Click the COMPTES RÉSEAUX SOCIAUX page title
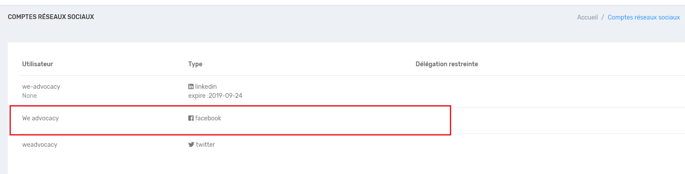The width and height of the screenshot is (685, 174). (x=51, y=17)
